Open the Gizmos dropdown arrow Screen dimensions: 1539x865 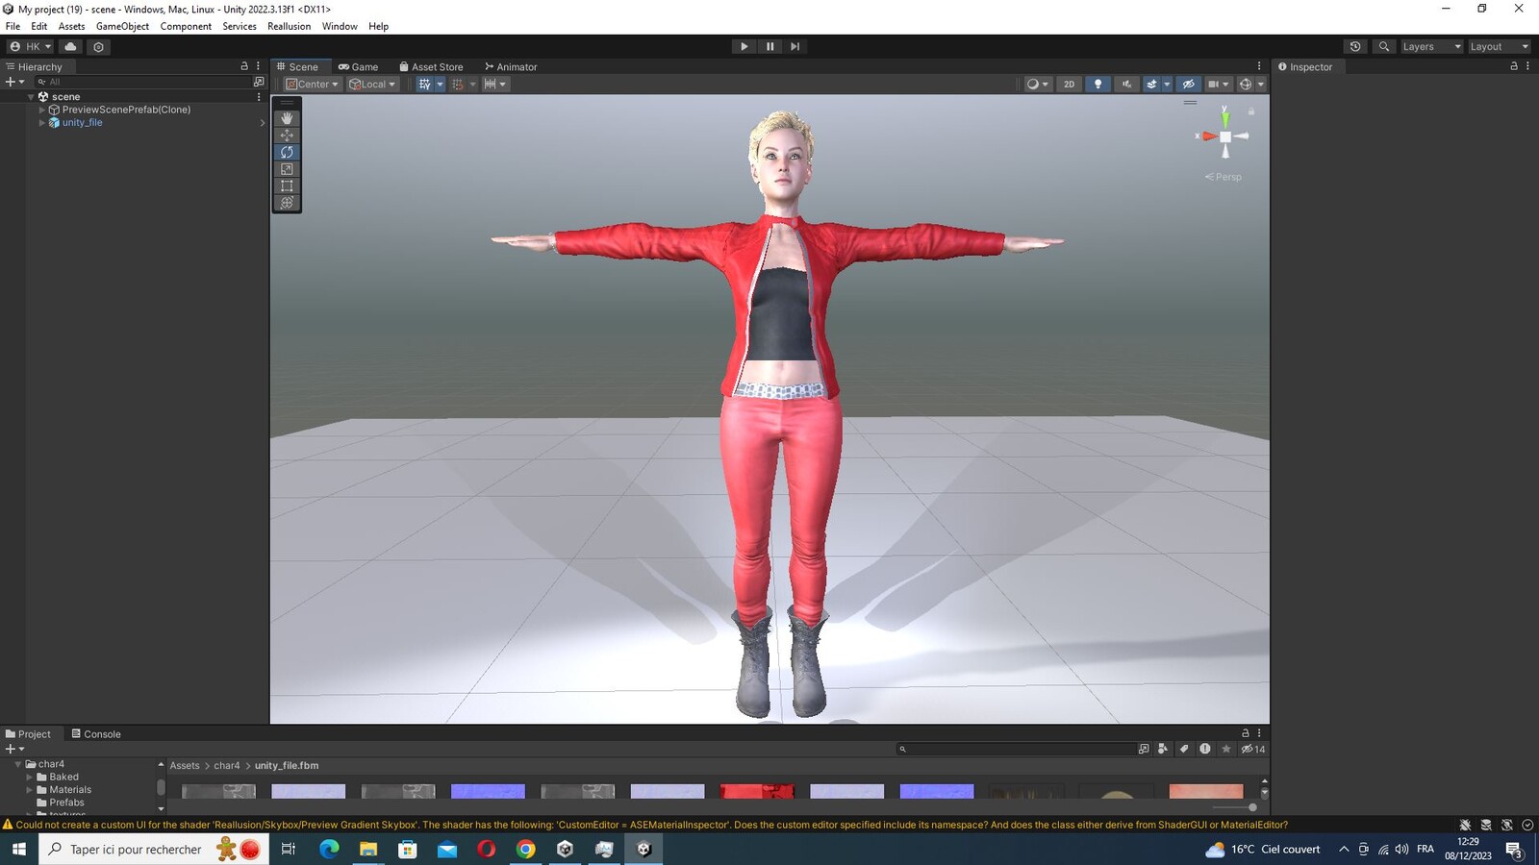(x=1261, y=85)
